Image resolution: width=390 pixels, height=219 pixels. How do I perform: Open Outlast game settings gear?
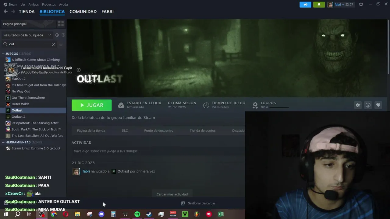[358, 105]
